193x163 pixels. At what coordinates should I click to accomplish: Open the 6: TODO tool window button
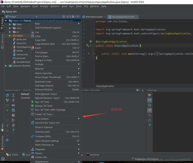click(12, 155)
